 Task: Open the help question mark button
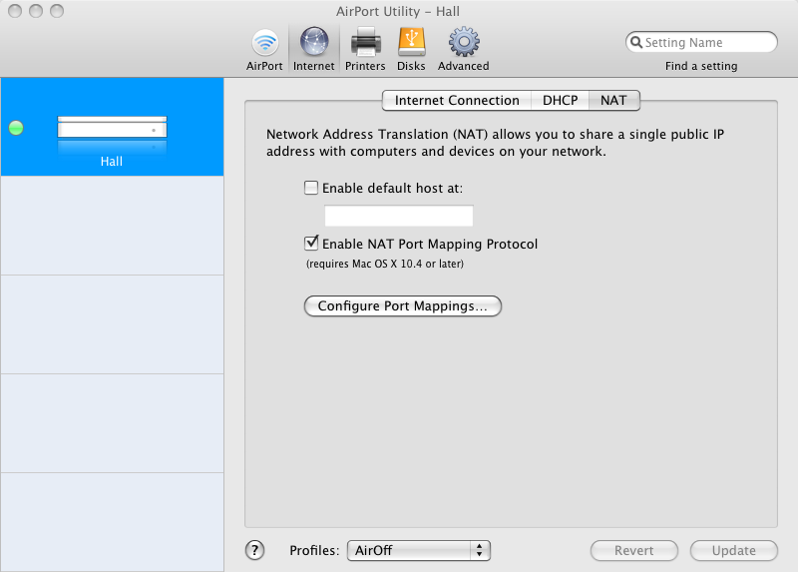(255, 550)
